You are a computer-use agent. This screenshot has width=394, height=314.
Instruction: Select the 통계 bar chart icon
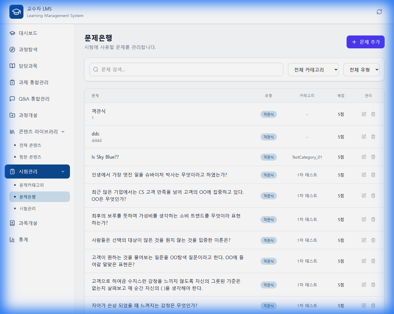[x=12, y=240]
